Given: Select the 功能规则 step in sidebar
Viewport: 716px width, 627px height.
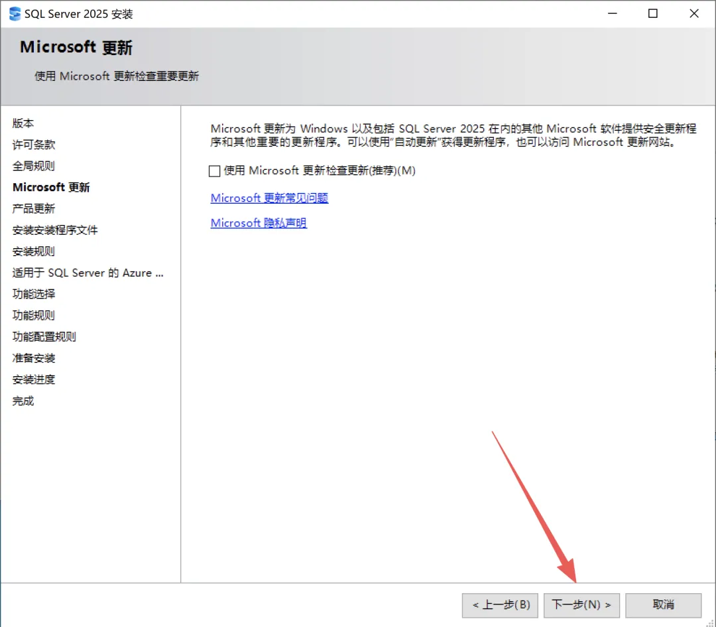Looking at the screenshot, I should click(34, 315).
